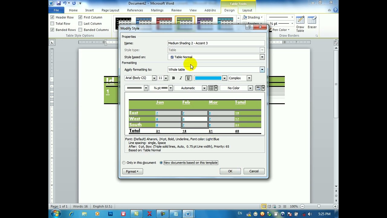Image resolution: width=387 pixels, height=218 pixels.
Task: Switch to the Layout tab under Table Tools
Action: pyautogui.click(x=247, y=10)
